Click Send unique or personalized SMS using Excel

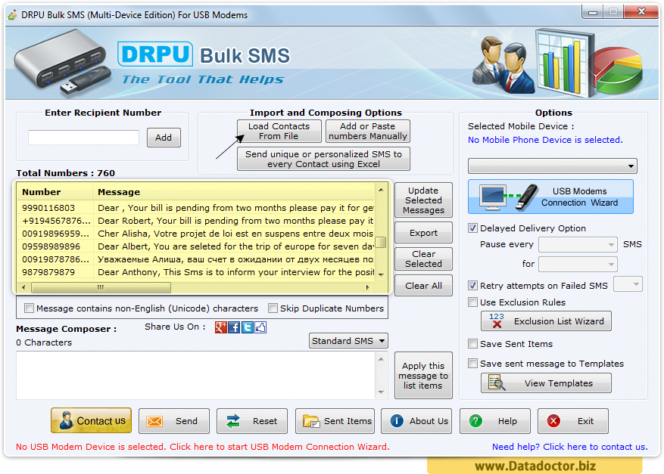click(323, 159)
